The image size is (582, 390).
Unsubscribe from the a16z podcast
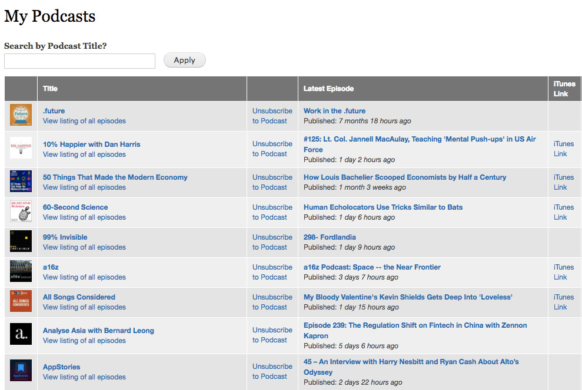272,272
